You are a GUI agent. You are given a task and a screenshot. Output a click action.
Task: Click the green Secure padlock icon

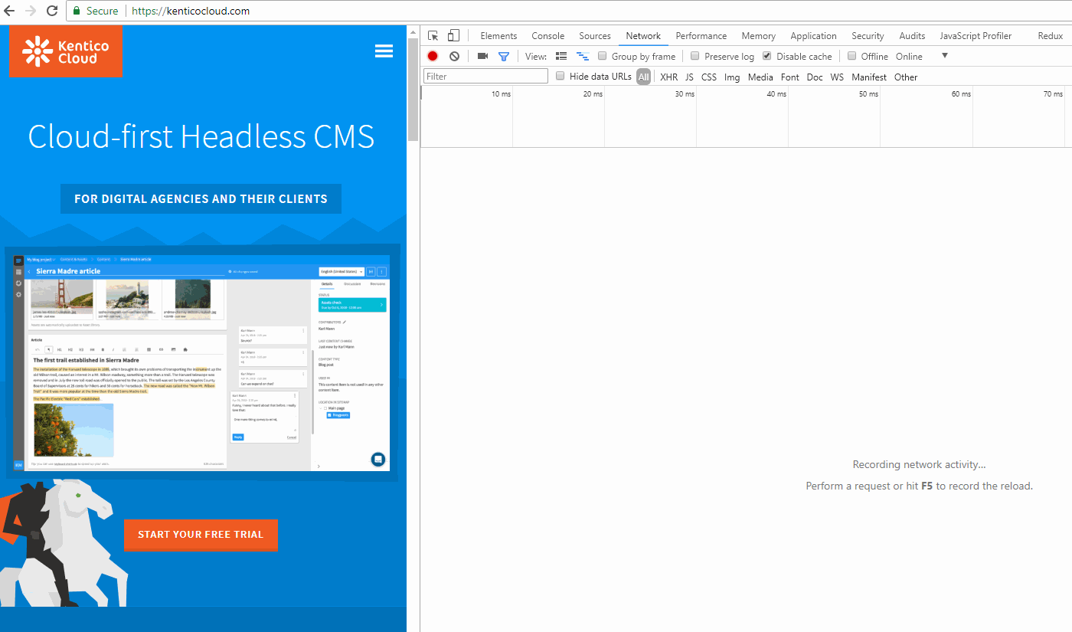tap(77, 11)
